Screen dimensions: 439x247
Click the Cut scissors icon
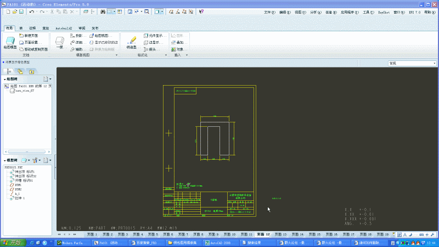[52, 12]
